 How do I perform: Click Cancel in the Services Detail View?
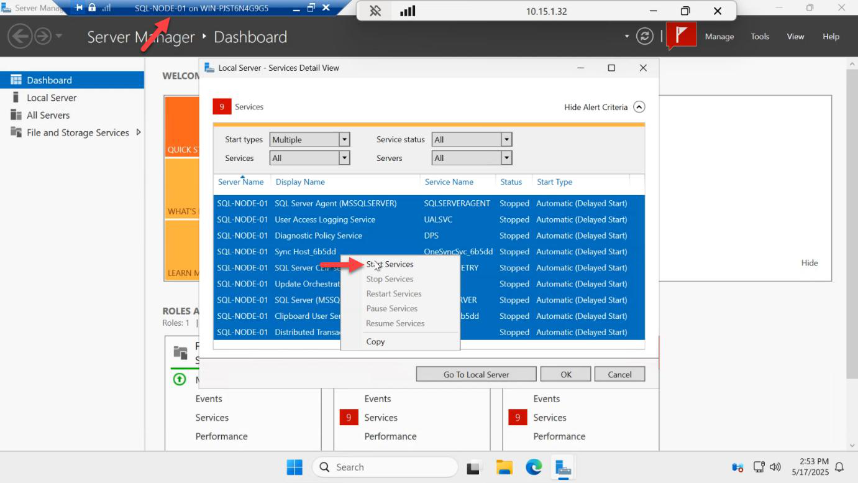pyautogui.click(x=619, y=374)
